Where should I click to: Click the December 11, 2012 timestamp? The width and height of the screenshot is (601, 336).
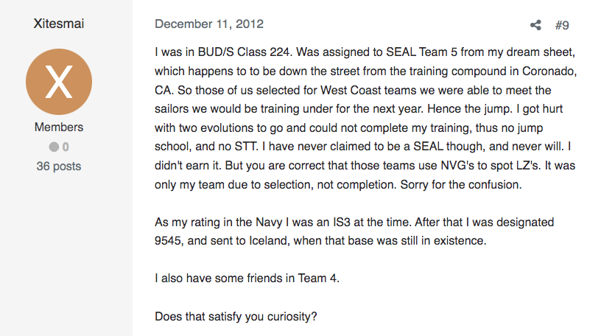point(209,24)
